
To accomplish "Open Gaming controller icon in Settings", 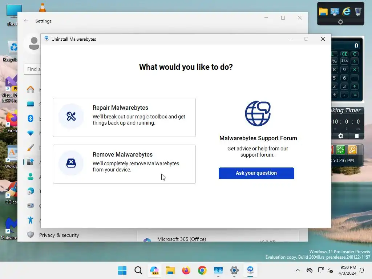I will click(x=31, y=206).
